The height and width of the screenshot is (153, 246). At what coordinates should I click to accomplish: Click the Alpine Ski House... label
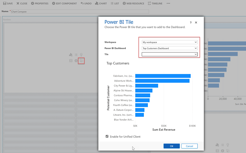coord(124,91)
